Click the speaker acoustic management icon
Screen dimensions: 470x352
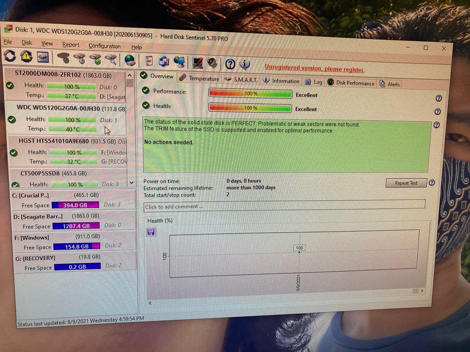[x=212, y=63]
